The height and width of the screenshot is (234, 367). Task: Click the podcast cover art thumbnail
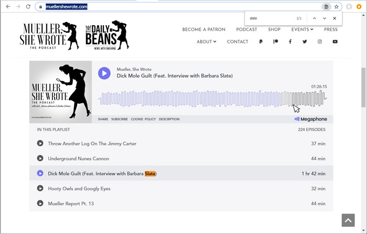coord(60,92)
